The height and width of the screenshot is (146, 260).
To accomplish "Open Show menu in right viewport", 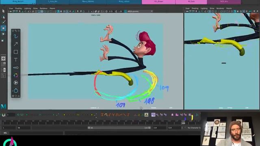I will click(212, 8).
